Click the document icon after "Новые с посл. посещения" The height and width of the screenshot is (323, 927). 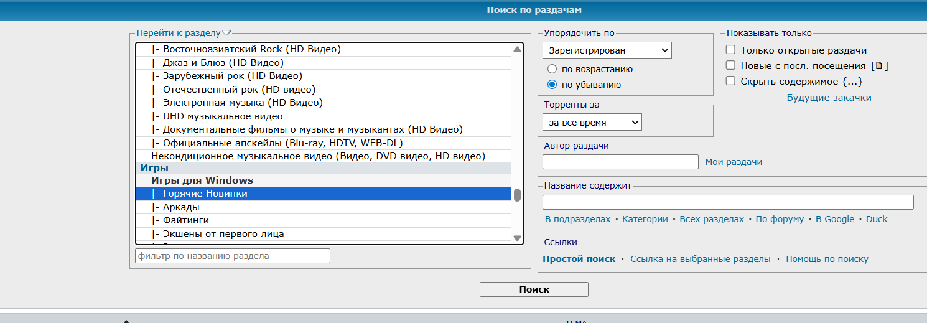pyautogui.click(x=878, y=66)
